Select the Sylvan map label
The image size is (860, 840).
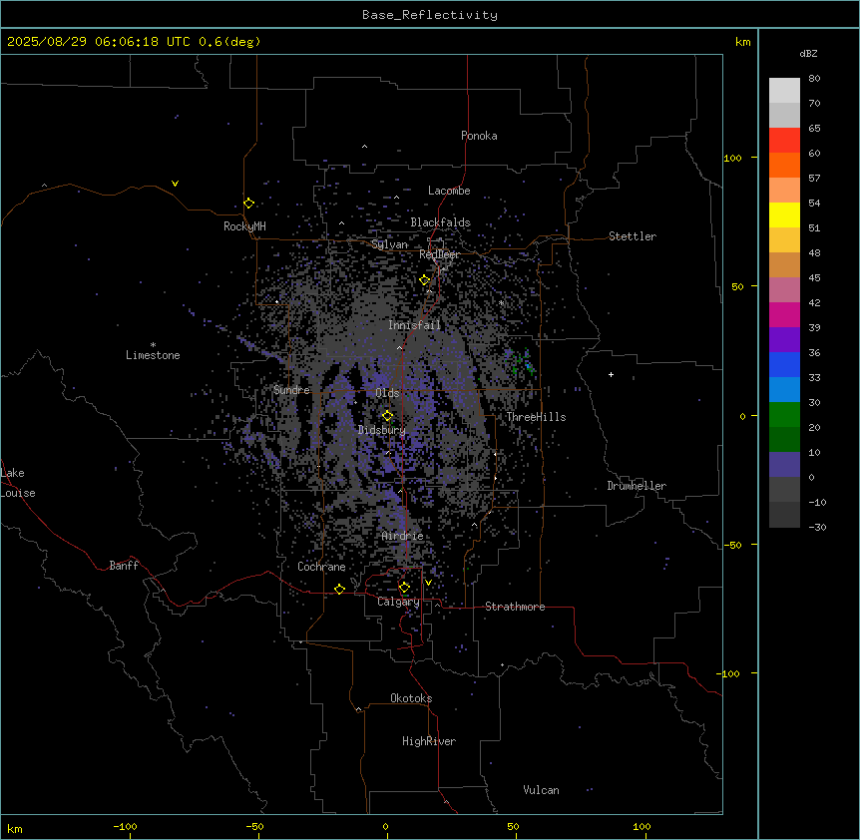click(389, 244)
